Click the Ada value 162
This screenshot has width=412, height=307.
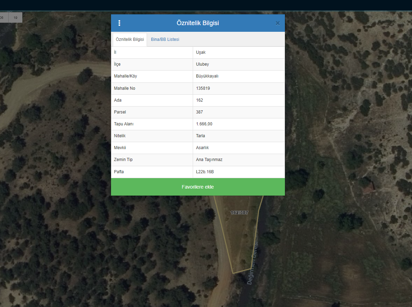coord(199,100)
